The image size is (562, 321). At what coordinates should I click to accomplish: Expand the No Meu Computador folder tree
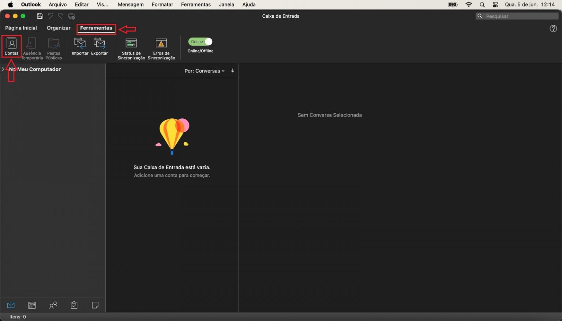(x=3, y=69)
